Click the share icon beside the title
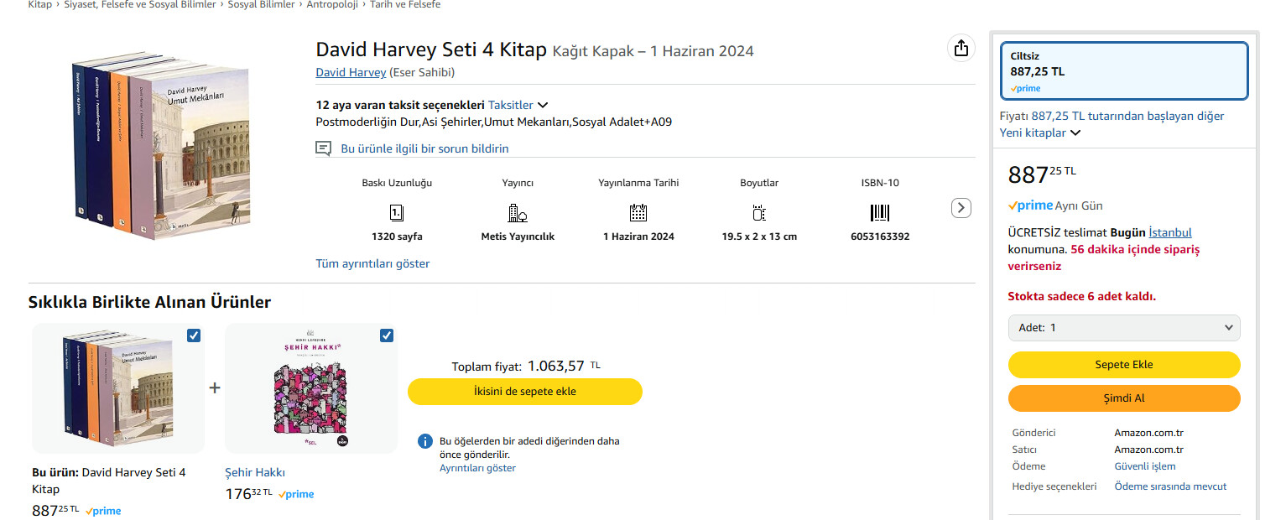Viewport: 1286px width, 520px height. tap(961, 49)
